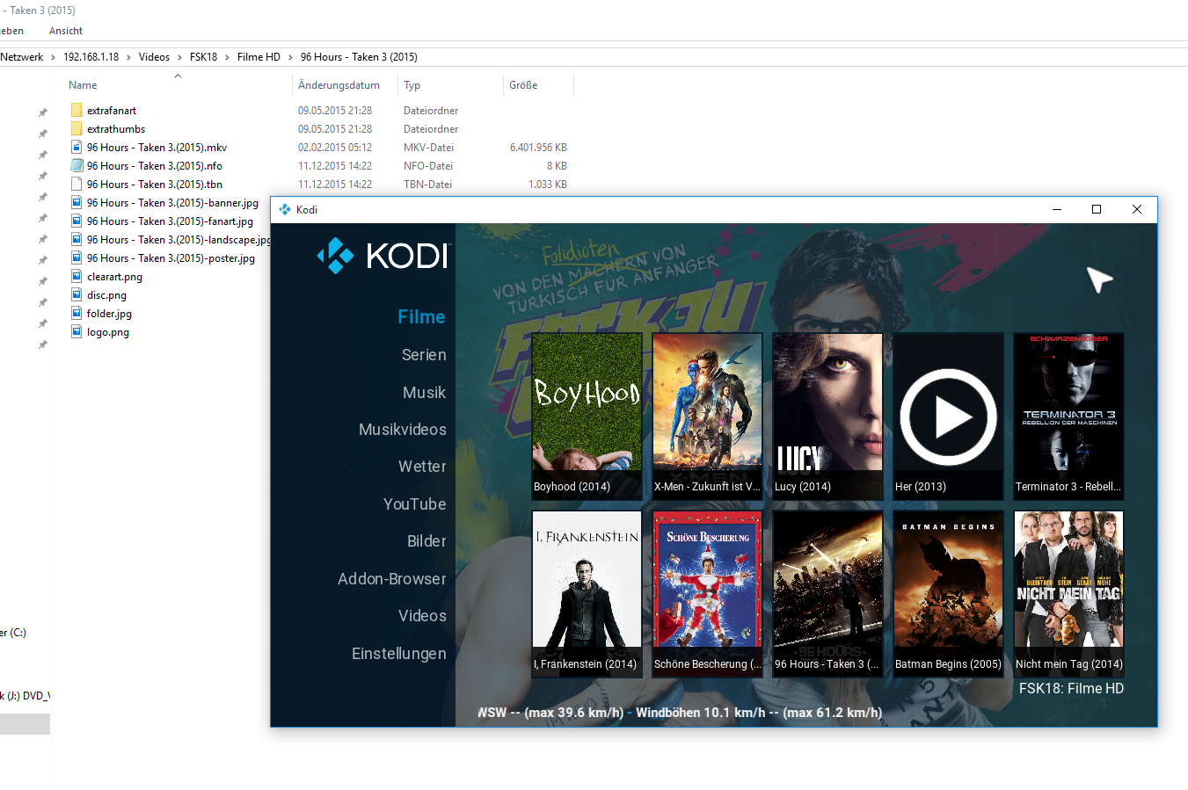The image size is (1188, 790).
Task: Select the disc.png file icon
Action: (77, 295)
